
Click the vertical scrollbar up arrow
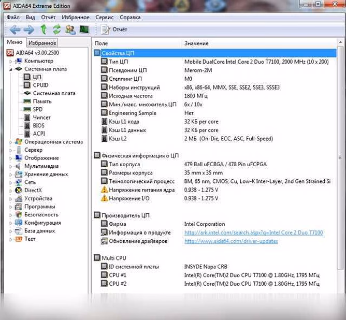coord(340,42)
